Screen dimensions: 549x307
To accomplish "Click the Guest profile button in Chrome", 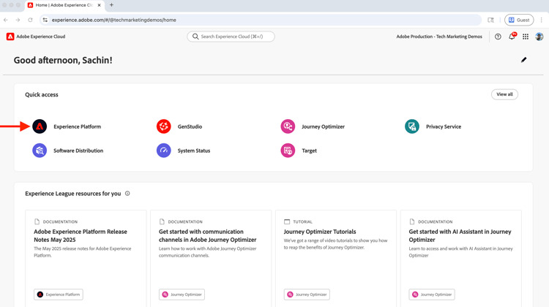I will pos(519,20).
